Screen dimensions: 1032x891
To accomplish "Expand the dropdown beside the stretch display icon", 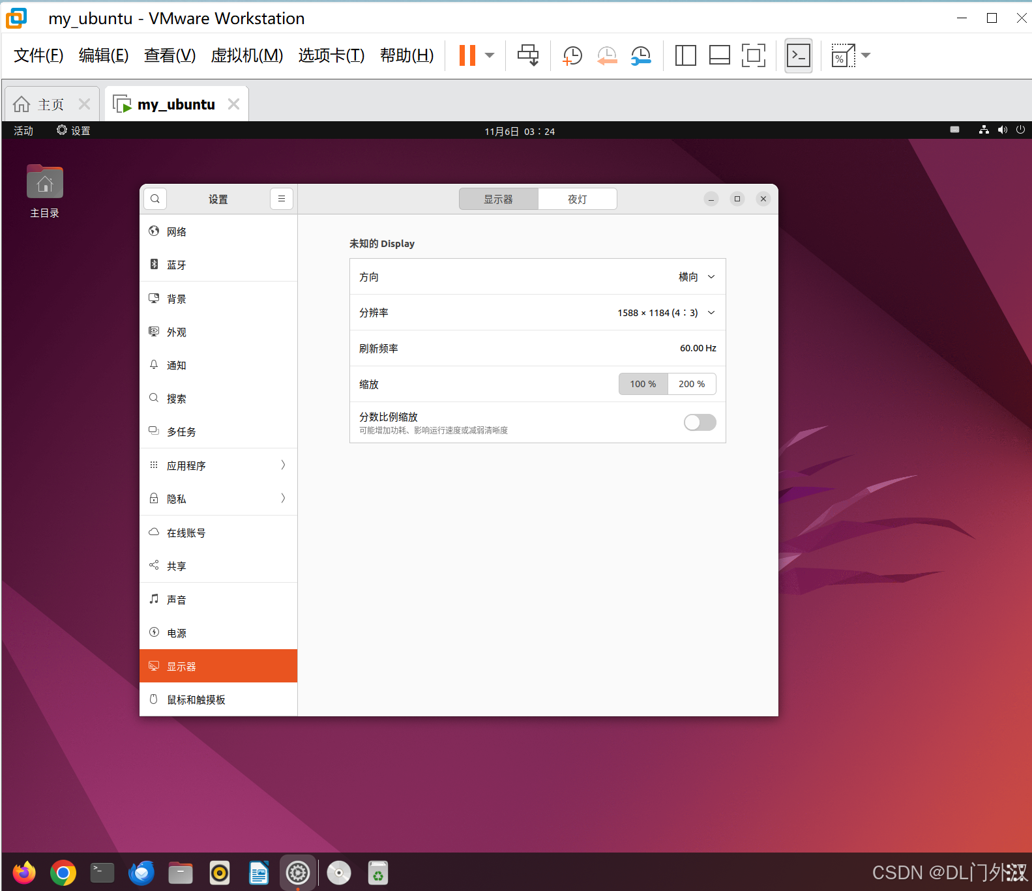I will click(x=866, y=55).
